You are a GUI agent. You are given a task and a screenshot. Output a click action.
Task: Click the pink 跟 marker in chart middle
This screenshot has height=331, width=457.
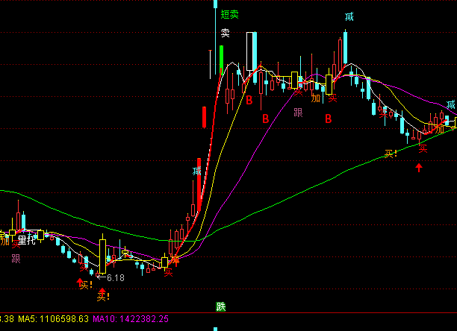point(298,113)
